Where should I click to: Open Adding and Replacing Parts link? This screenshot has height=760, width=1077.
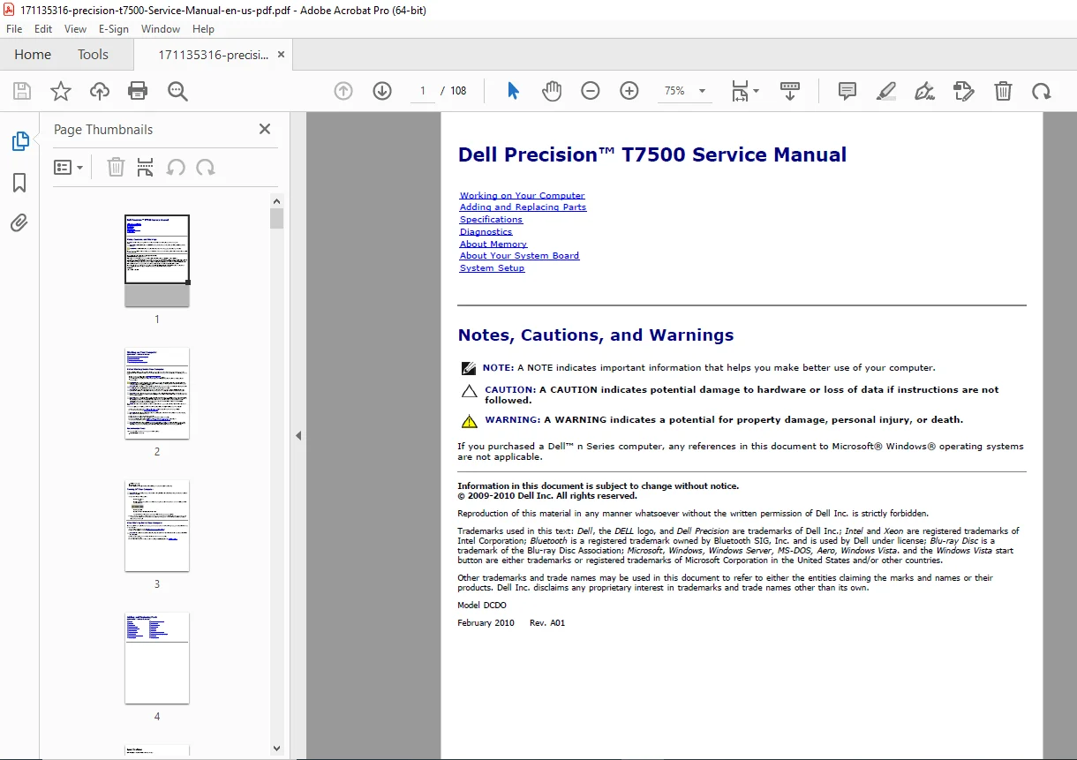(x=523, y=207)
